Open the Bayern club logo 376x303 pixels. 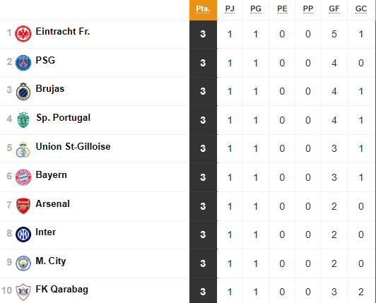point(23,177)
